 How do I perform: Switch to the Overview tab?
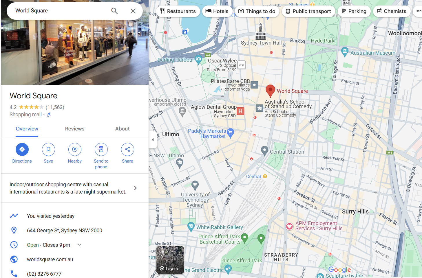pyautogui.click(x=27, y=129)
